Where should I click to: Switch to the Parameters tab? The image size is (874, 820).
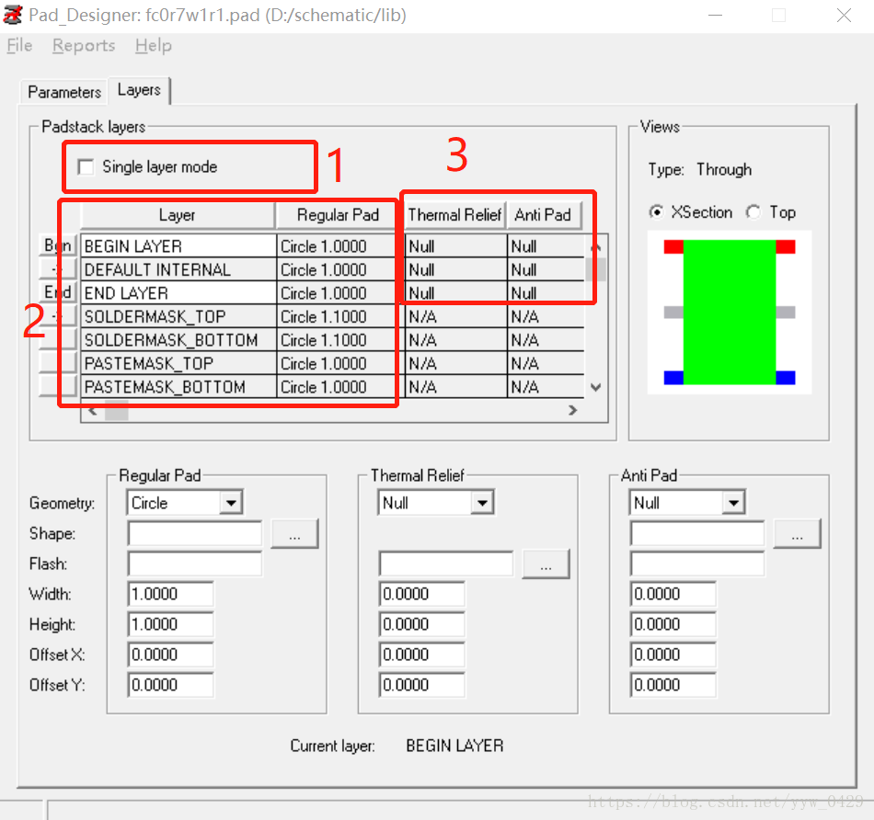click(64, 92)
